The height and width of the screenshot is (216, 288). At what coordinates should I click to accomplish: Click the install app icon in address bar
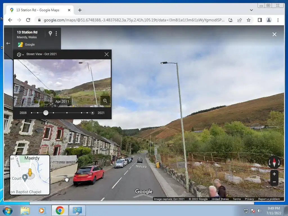pyautogui.click(x=231, y=20)
